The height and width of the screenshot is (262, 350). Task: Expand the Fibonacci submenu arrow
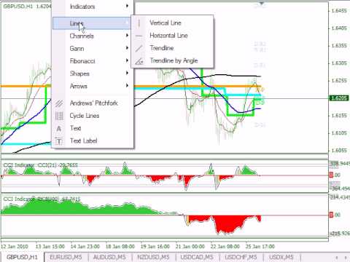click(127, 60)
